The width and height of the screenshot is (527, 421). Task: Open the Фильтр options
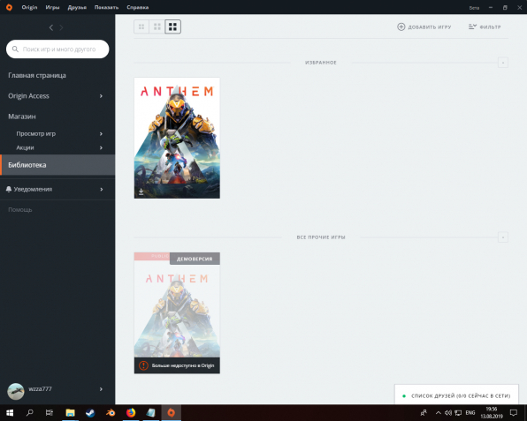pyautogui.click(x=485, y=26)
